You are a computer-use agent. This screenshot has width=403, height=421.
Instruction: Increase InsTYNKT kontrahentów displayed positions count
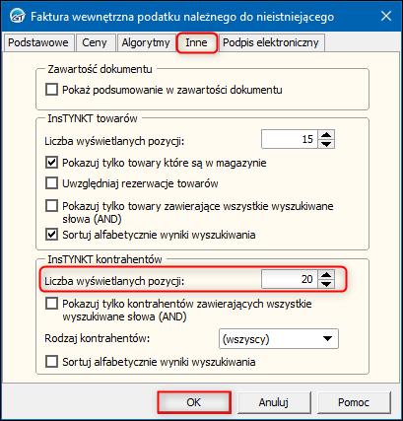tap(326, 275)
